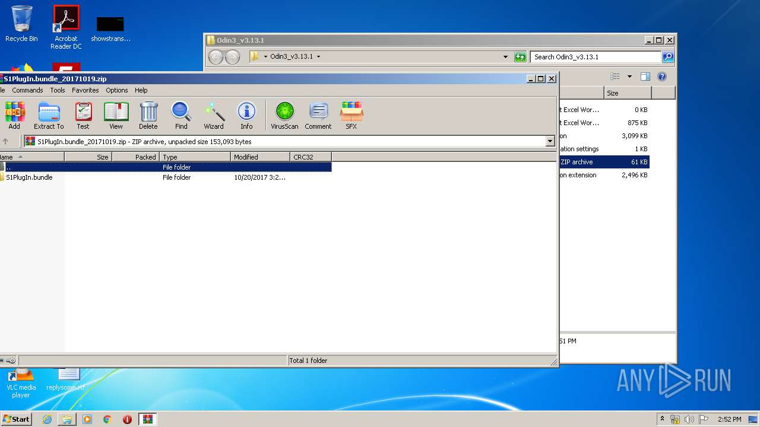Run VirusScan from the toolbar

click(284, 116)
